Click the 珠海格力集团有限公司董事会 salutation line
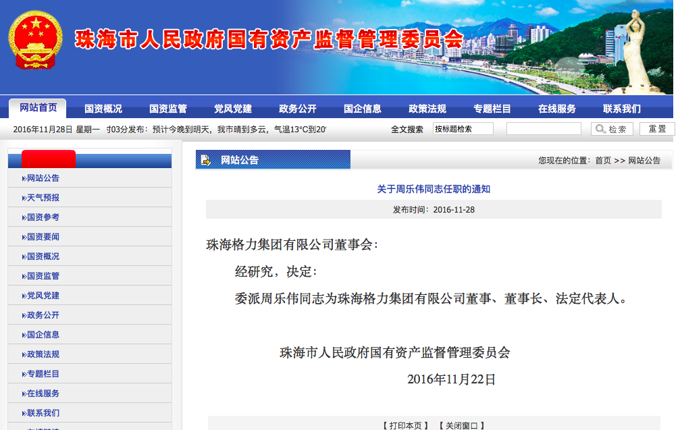 (292, 245)
